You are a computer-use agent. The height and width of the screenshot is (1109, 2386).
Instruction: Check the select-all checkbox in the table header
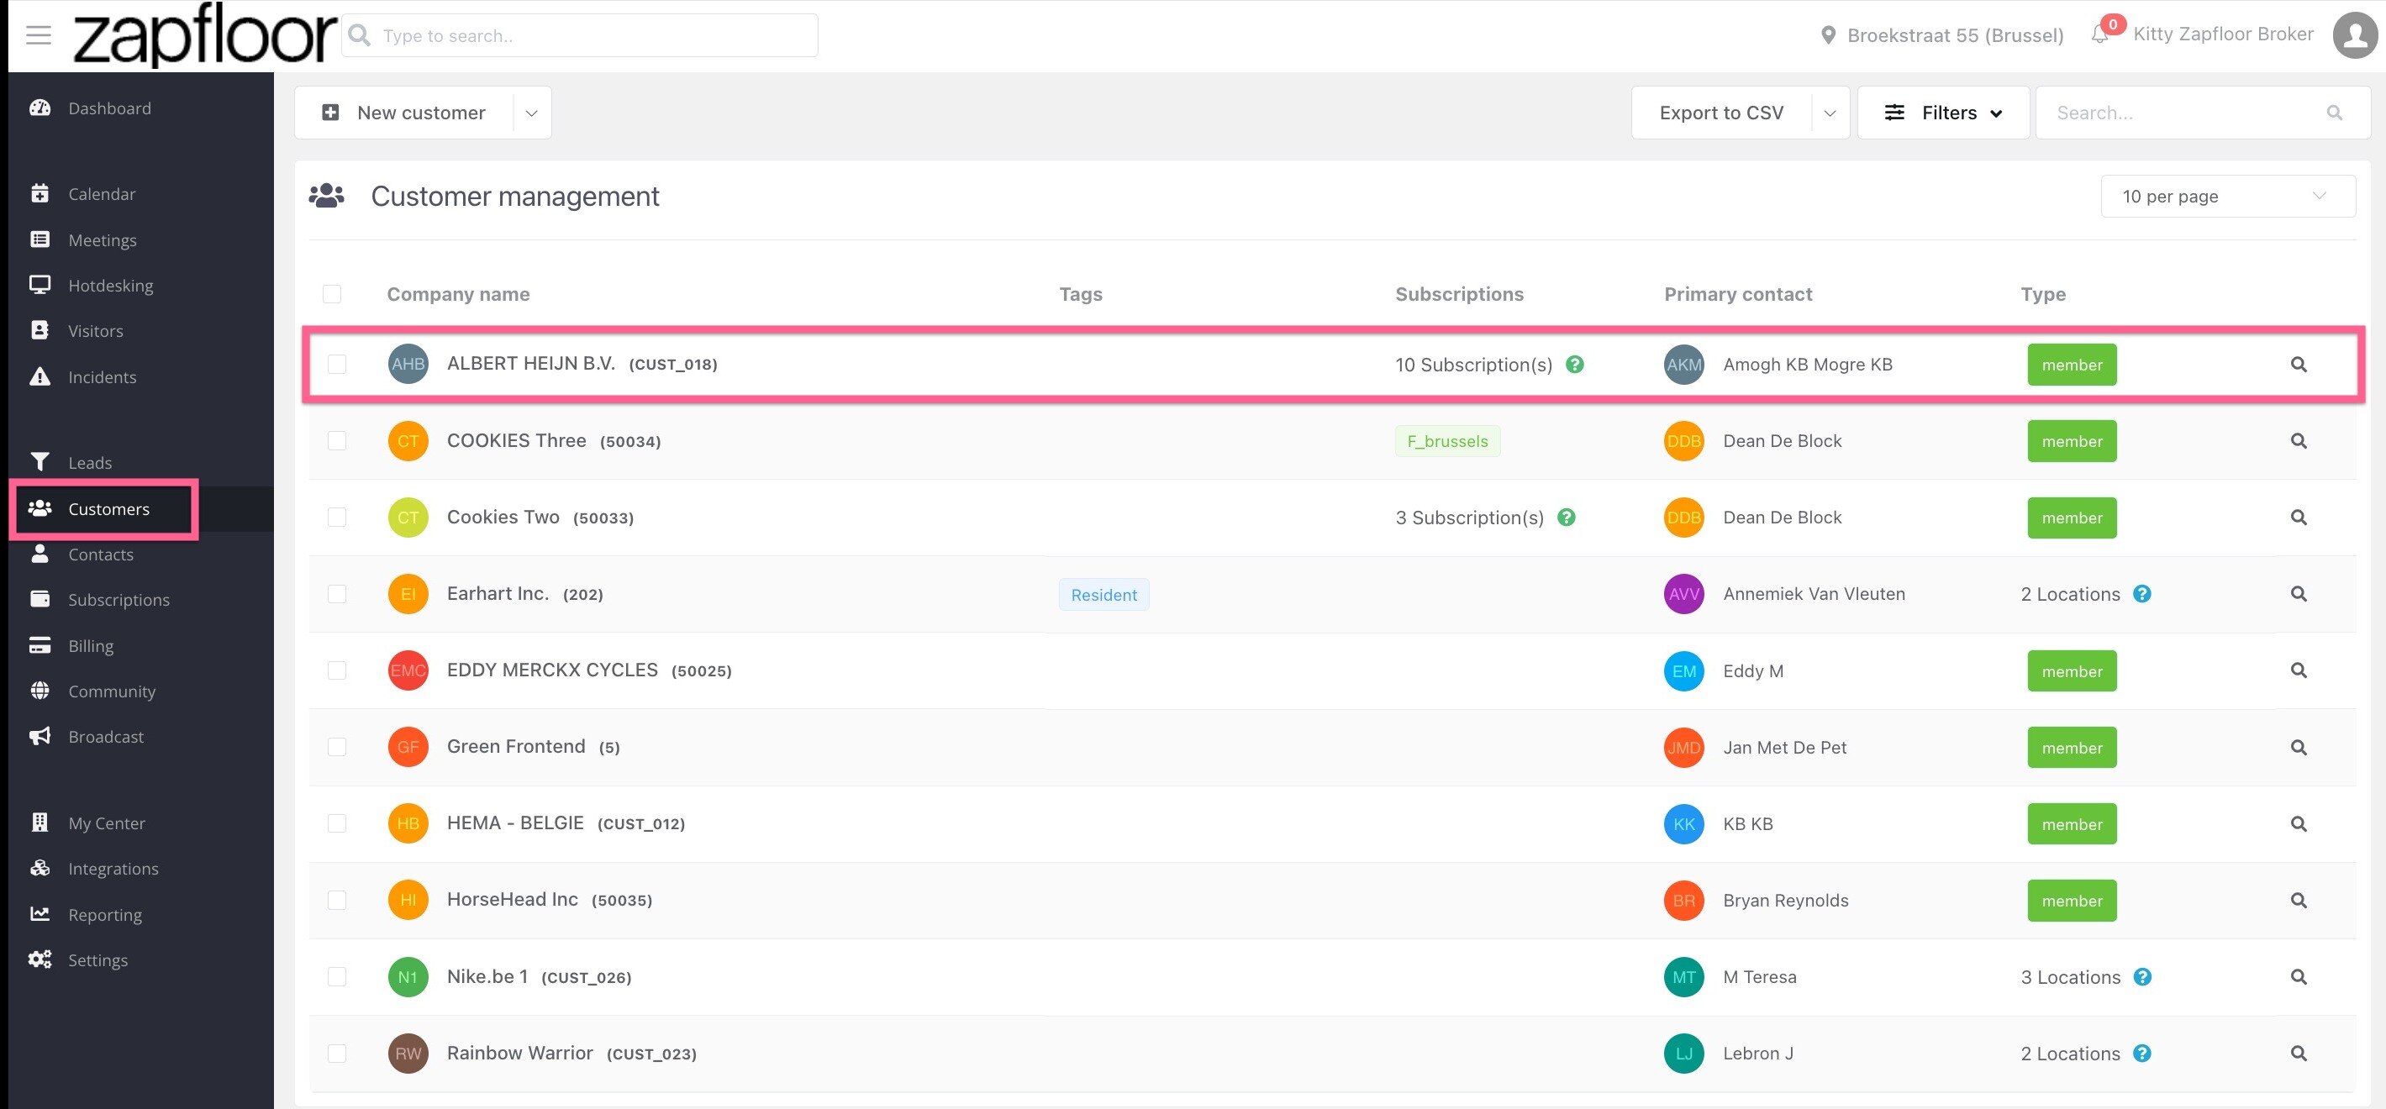click(333, 293)
